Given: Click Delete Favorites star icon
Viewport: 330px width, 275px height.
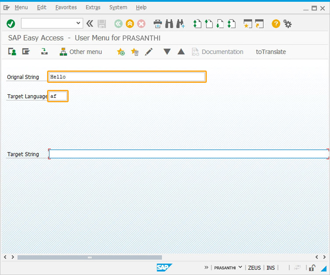Looking at the screenshot, I should click(x=135, y=52).
